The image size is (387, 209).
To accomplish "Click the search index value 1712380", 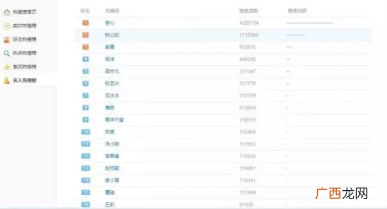I will (249, 35).
